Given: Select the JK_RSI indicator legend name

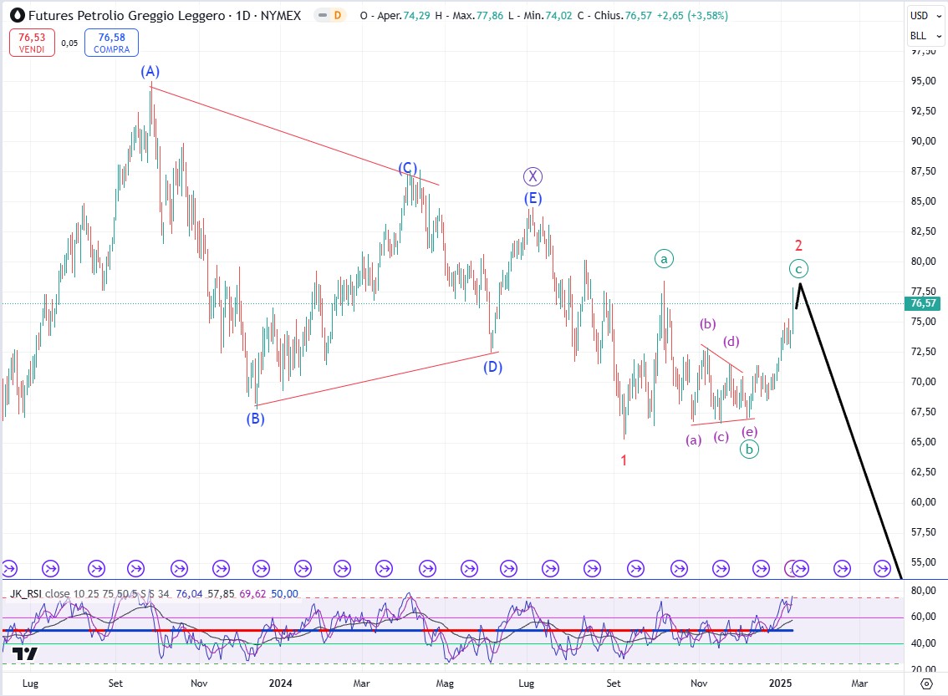Looking at the screenshot, I should point(25,594).
